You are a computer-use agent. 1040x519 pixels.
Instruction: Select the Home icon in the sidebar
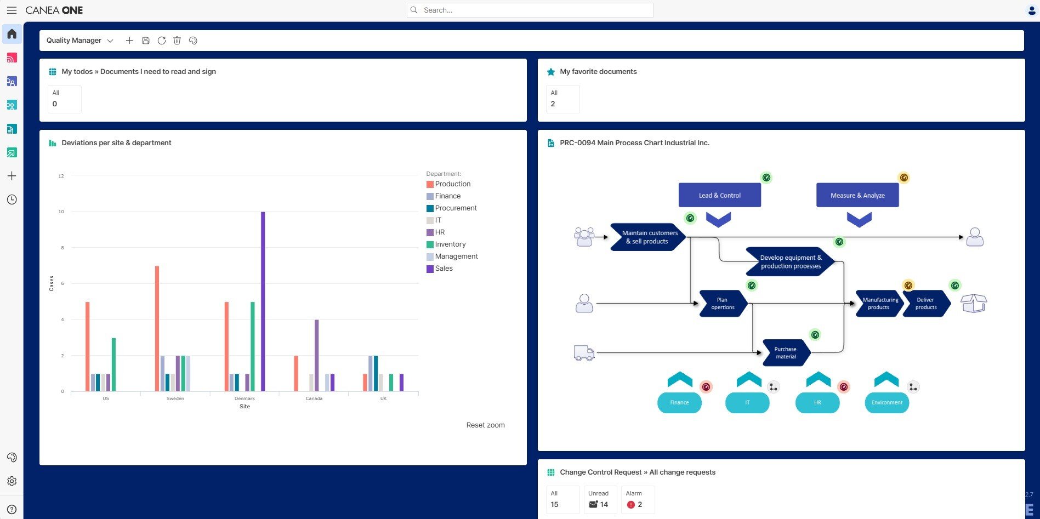tap(12, 34)
